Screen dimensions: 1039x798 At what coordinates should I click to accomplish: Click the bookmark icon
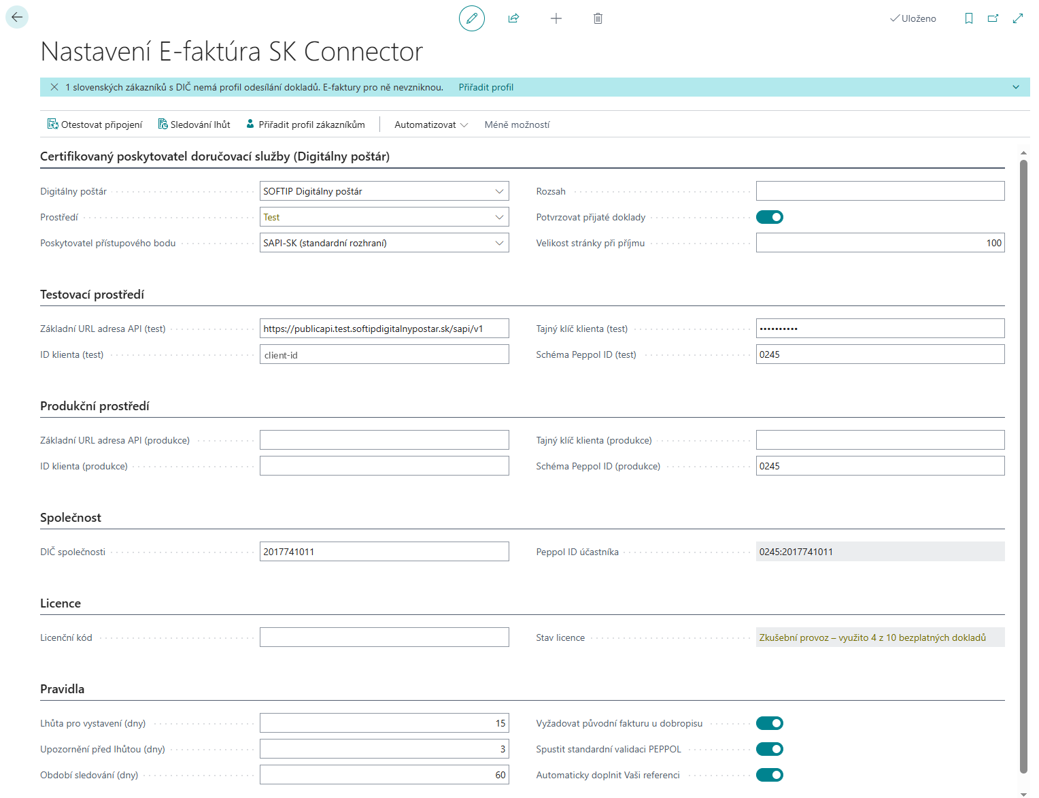click(969, 18)
